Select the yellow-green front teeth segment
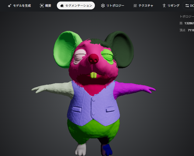This screenshot has width=194, height=156. [94, 75]
